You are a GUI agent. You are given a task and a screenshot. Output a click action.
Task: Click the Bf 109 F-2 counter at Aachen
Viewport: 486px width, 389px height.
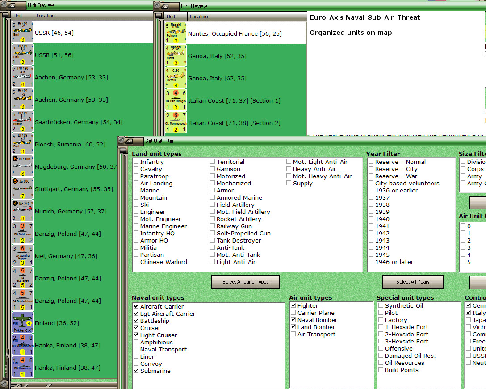click(x=22, y=100)
